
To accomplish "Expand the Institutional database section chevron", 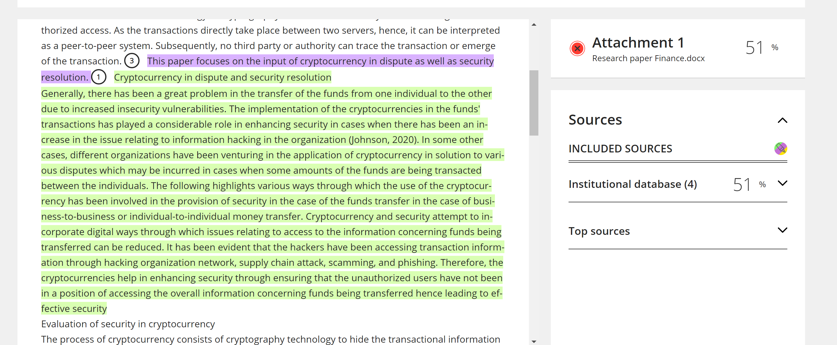I will tap(782, 183).
